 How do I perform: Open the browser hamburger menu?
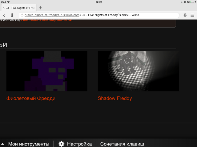[x=192, y=15]
